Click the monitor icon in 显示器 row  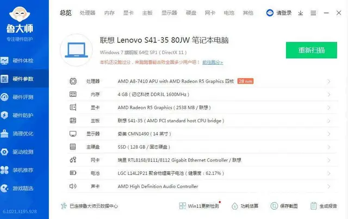(x=73, y=134)
